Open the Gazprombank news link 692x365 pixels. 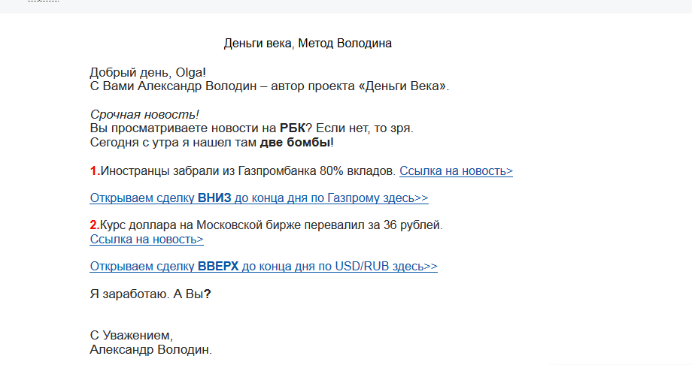[456, 171]
